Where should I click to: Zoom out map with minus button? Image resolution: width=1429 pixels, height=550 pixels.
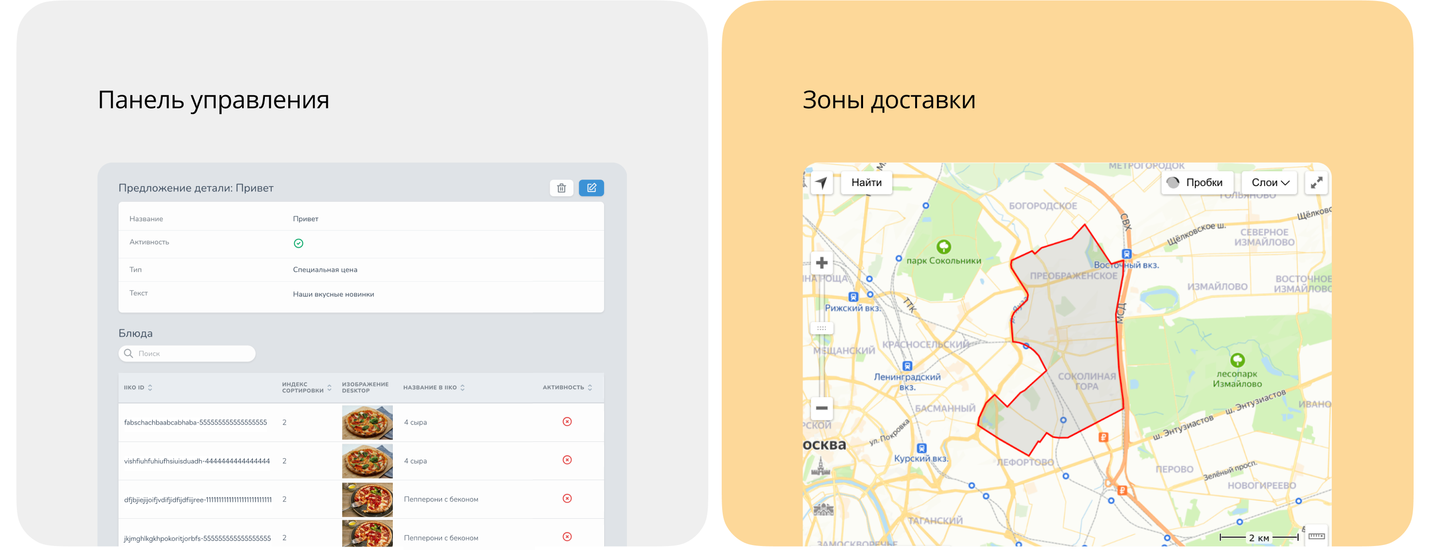pos(821,408)
